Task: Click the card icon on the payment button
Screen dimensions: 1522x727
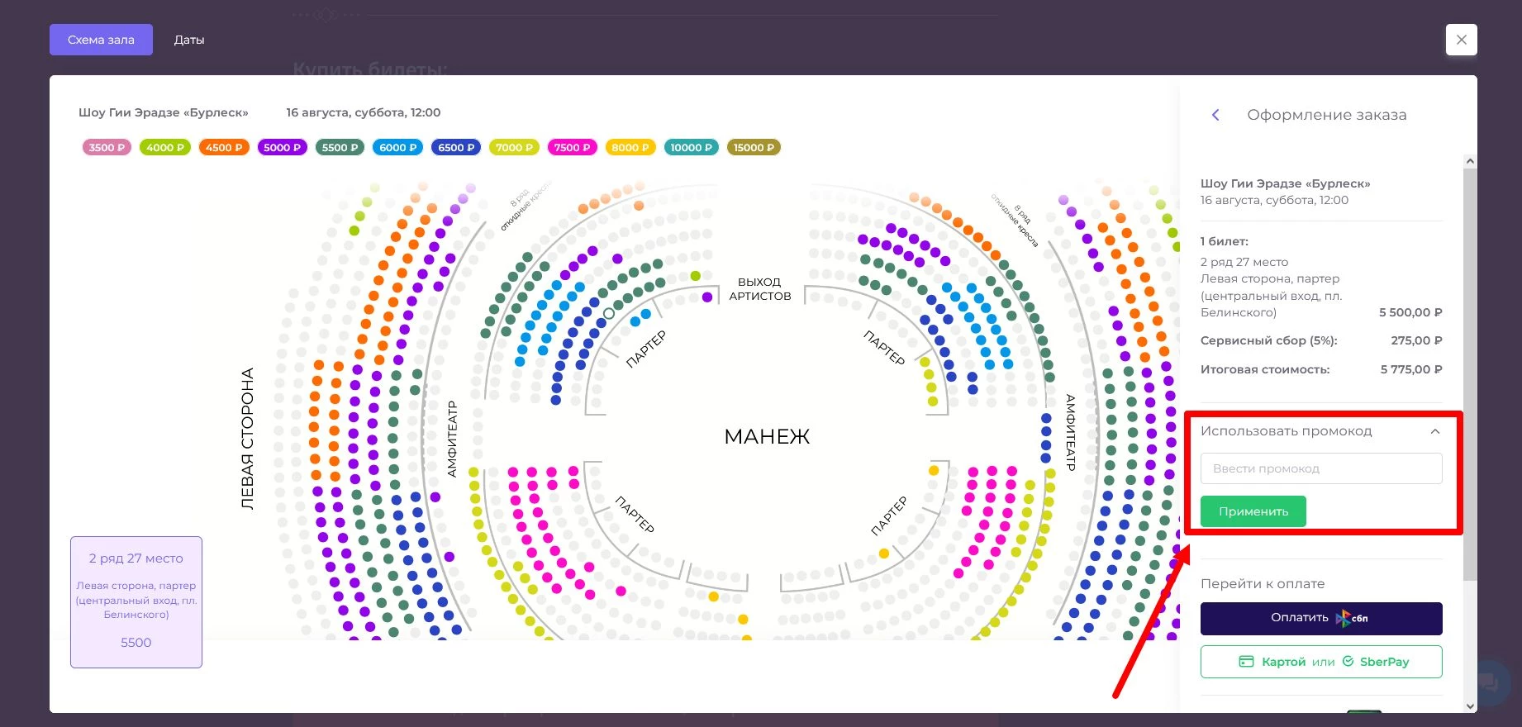Action: pyautogui.click(x=1246, y=662)
